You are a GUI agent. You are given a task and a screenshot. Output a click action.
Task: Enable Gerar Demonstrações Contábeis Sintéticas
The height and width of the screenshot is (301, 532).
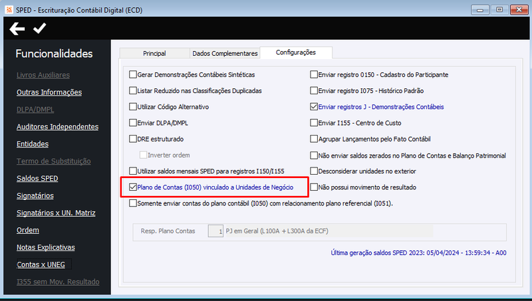(x=133, y=74)
